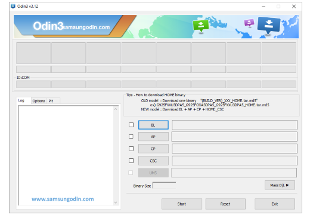Image resolution: width=310 pixels, height=215 pixels.
Task: Tick the AP file checkbox
Action: click(x=131, y=137)
